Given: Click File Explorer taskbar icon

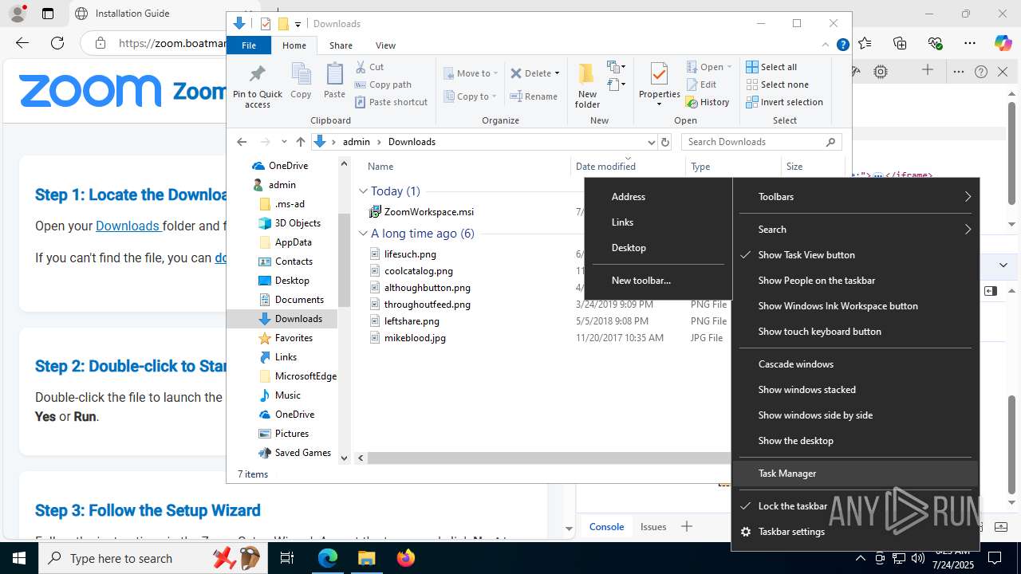Looking at the screenshot, I should (367, 558).
